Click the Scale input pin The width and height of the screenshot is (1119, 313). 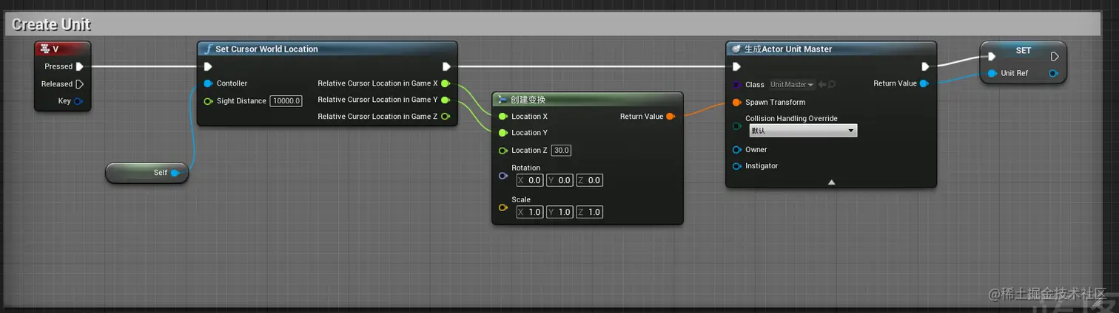click(503, 207)
